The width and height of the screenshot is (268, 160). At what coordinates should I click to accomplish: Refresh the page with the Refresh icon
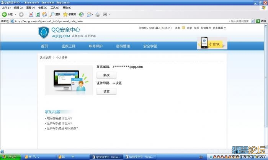pyautogui.click(x=38, y=14)
